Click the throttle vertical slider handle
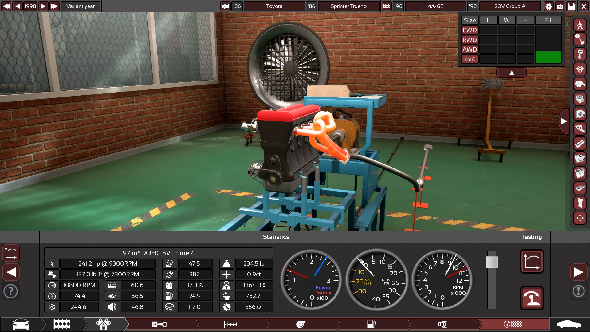 (x=491, y=262)
